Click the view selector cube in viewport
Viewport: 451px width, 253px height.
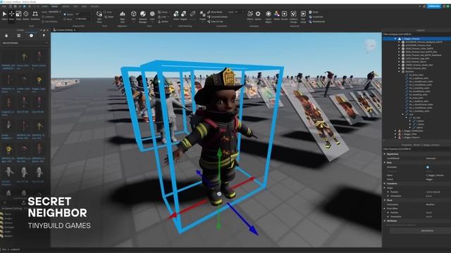370,45
